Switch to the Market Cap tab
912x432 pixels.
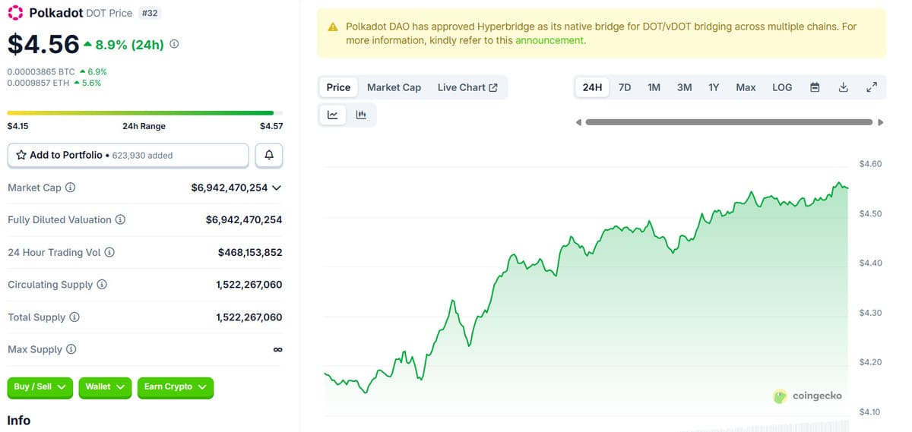[394, 87]
